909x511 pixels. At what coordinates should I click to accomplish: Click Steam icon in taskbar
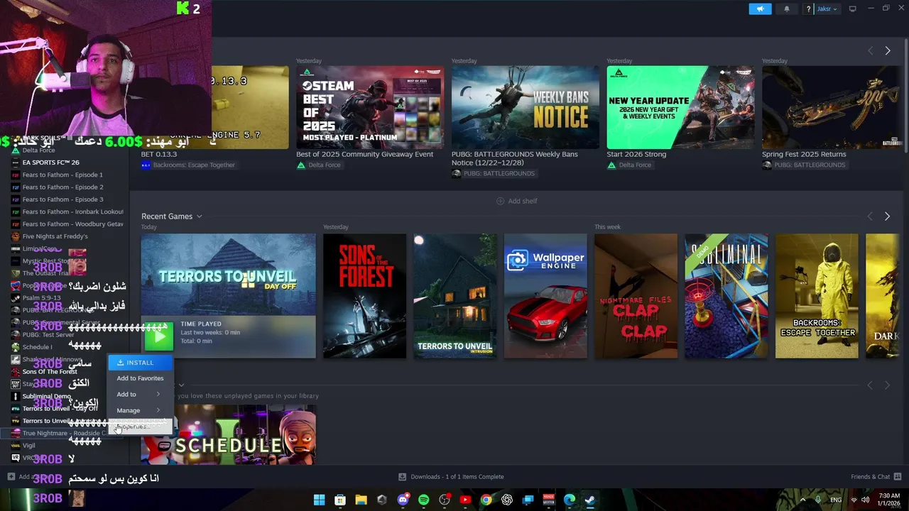(x=589, y=500)
